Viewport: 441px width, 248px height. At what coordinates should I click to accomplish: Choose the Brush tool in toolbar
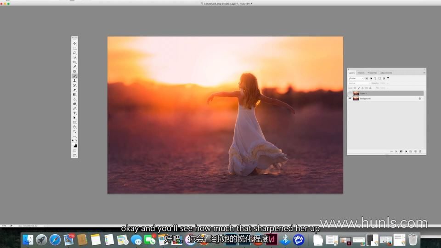(x=74, y=76)
